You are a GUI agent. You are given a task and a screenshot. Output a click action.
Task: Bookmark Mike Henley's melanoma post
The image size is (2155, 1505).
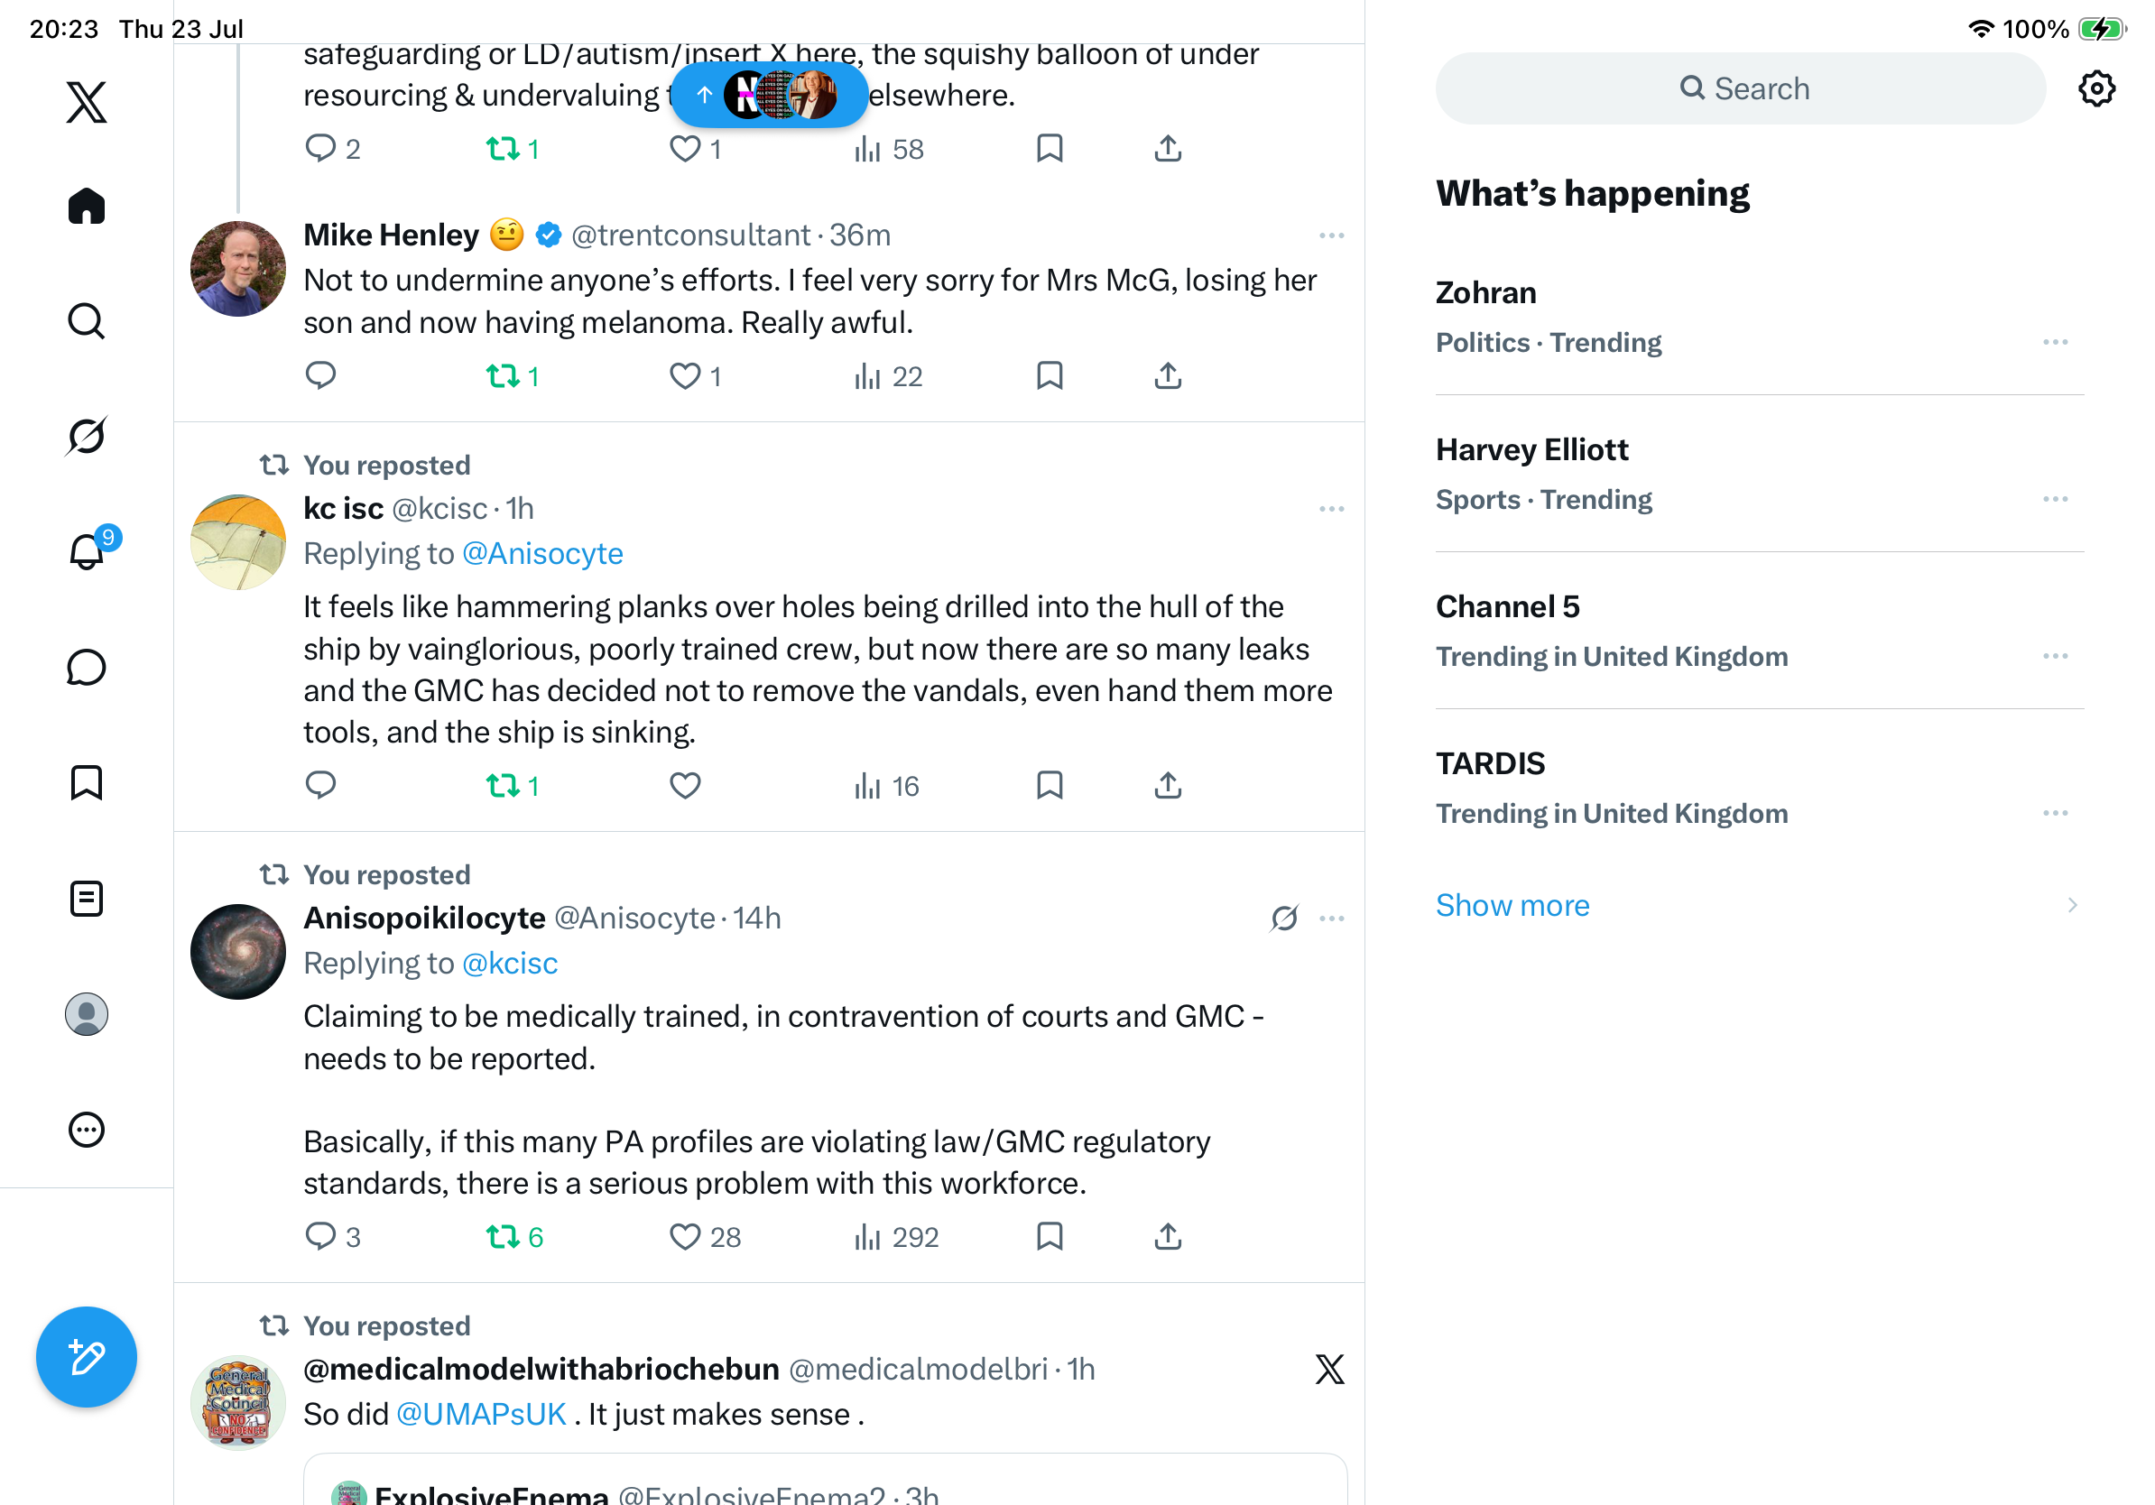click(1050, 376)
